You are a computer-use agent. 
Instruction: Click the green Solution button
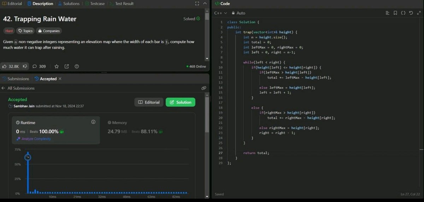180,102
